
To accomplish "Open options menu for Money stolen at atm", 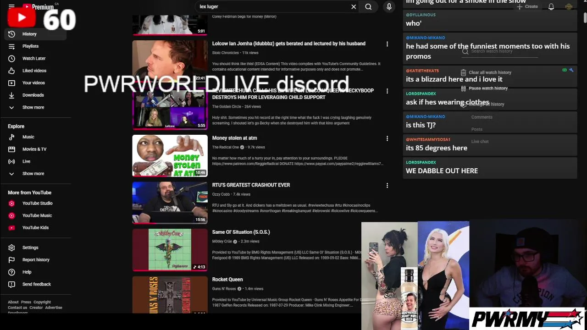I will pos(387,138).
